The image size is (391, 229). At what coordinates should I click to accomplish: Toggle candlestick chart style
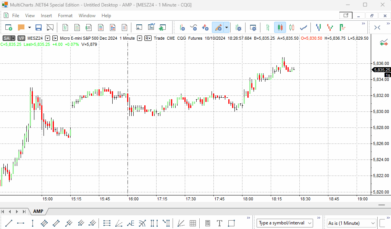(x=280, y=27)
